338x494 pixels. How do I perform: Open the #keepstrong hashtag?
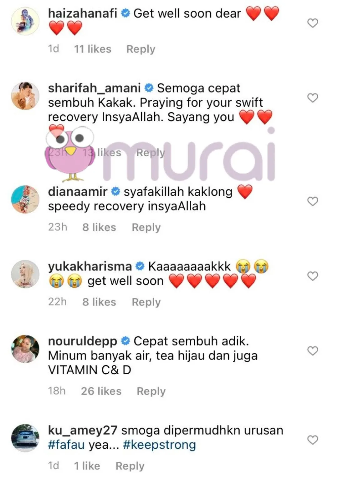tap(159, 445)
